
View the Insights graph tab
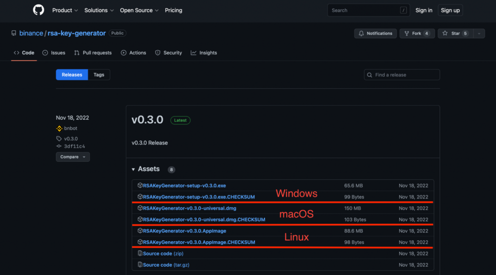coord(204,53)
